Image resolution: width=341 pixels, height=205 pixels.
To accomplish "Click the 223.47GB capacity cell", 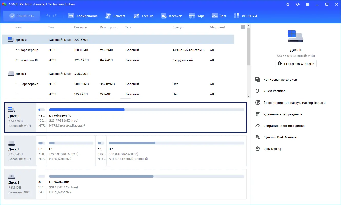I will coord(82,60).
